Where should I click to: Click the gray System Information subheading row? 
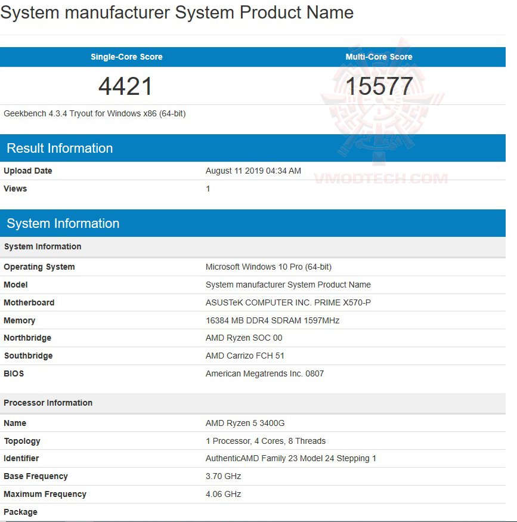(x=253, y=247)
